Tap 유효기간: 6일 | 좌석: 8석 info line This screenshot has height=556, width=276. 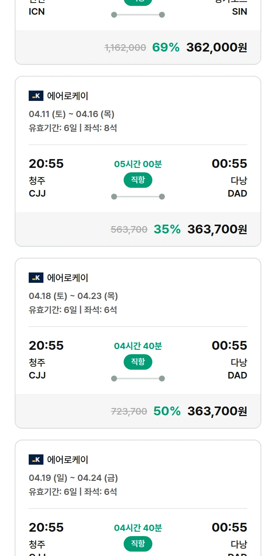click(73, 128)
